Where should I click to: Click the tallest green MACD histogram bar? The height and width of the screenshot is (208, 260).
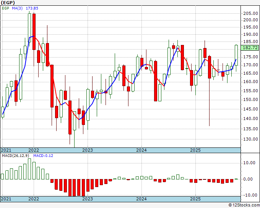pyautogui.click(x=29, y=169)
